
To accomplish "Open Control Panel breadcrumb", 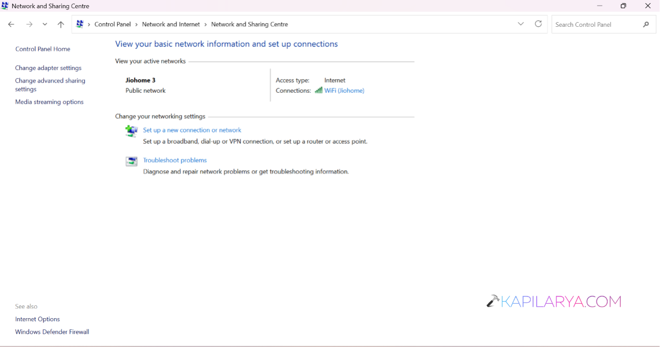I will coord(113,24).
